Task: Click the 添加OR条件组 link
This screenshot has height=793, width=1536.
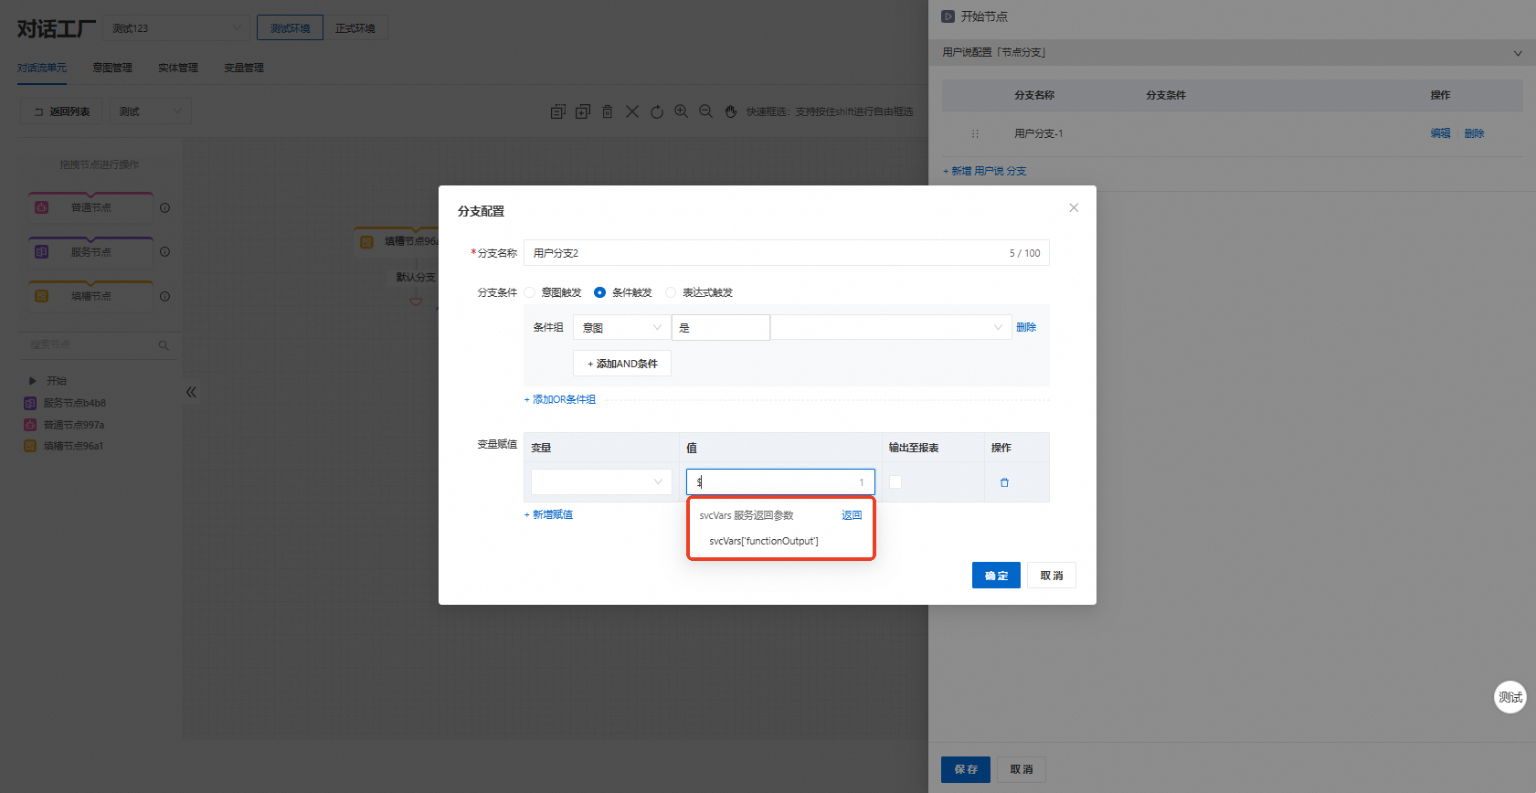Action: tap(560, 399)
